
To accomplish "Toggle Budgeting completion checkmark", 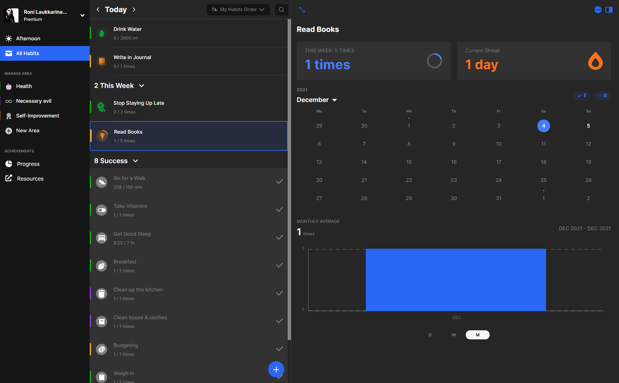I will click(279, 349).
